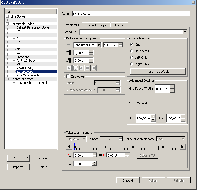Increase Glyph Extension Max percentage

point(183,116)
